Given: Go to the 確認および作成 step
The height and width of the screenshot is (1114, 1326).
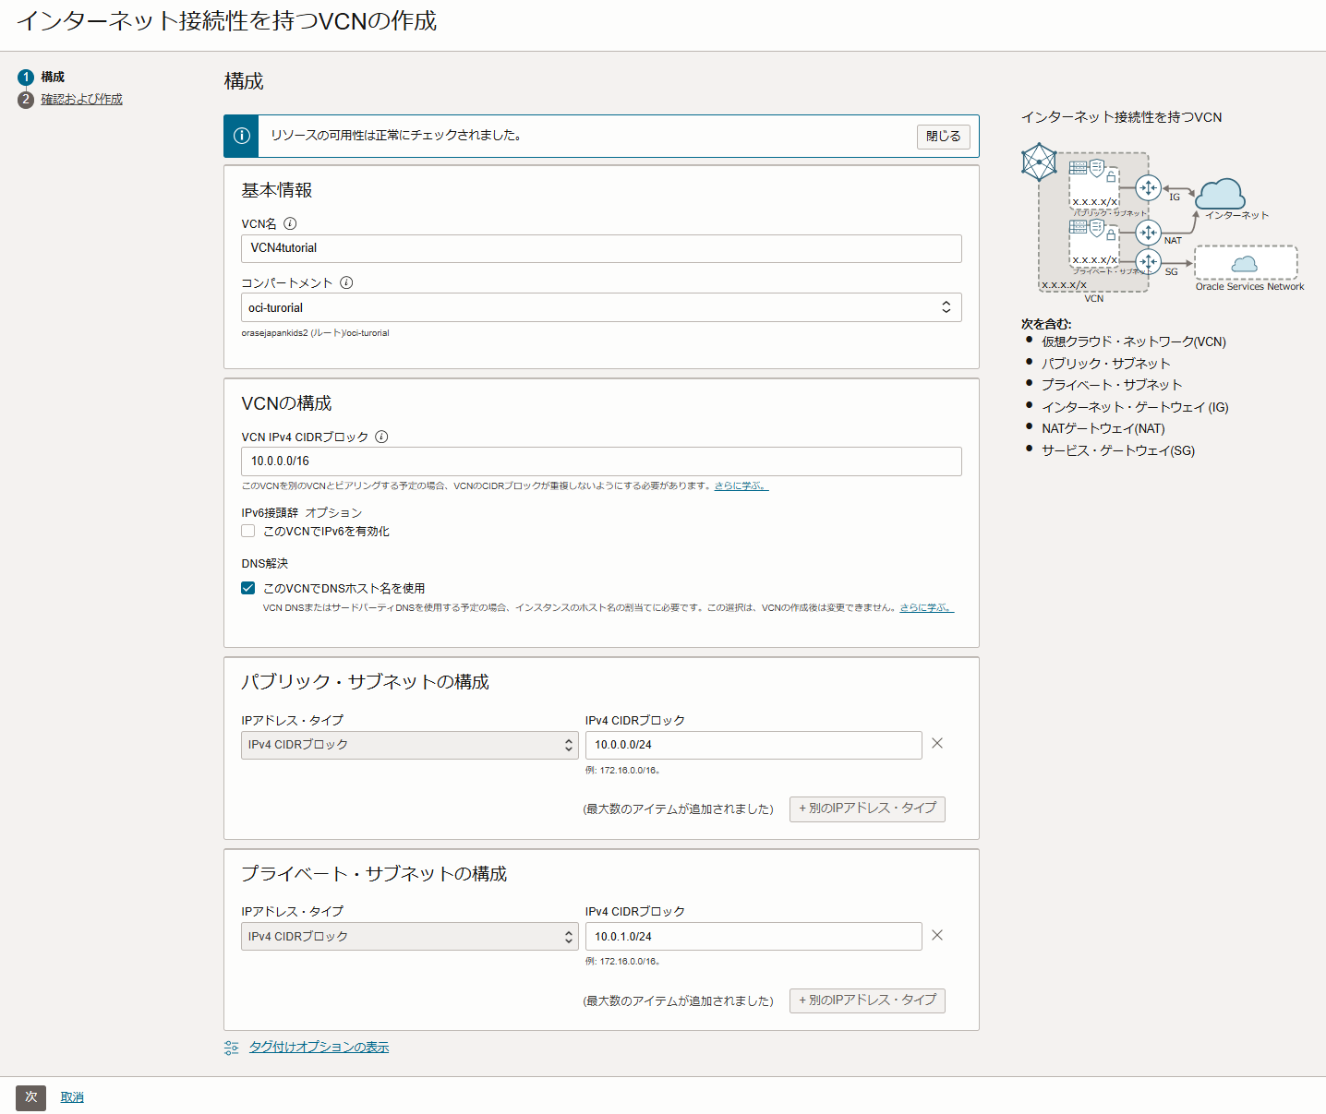Looking at the screenshot, I should click(x=80, y=99).
